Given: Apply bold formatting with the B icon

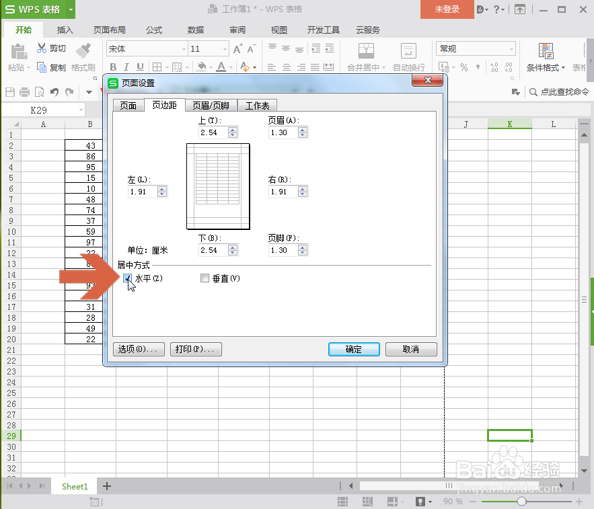Looking at the screenshot, I should coord(113,67).
